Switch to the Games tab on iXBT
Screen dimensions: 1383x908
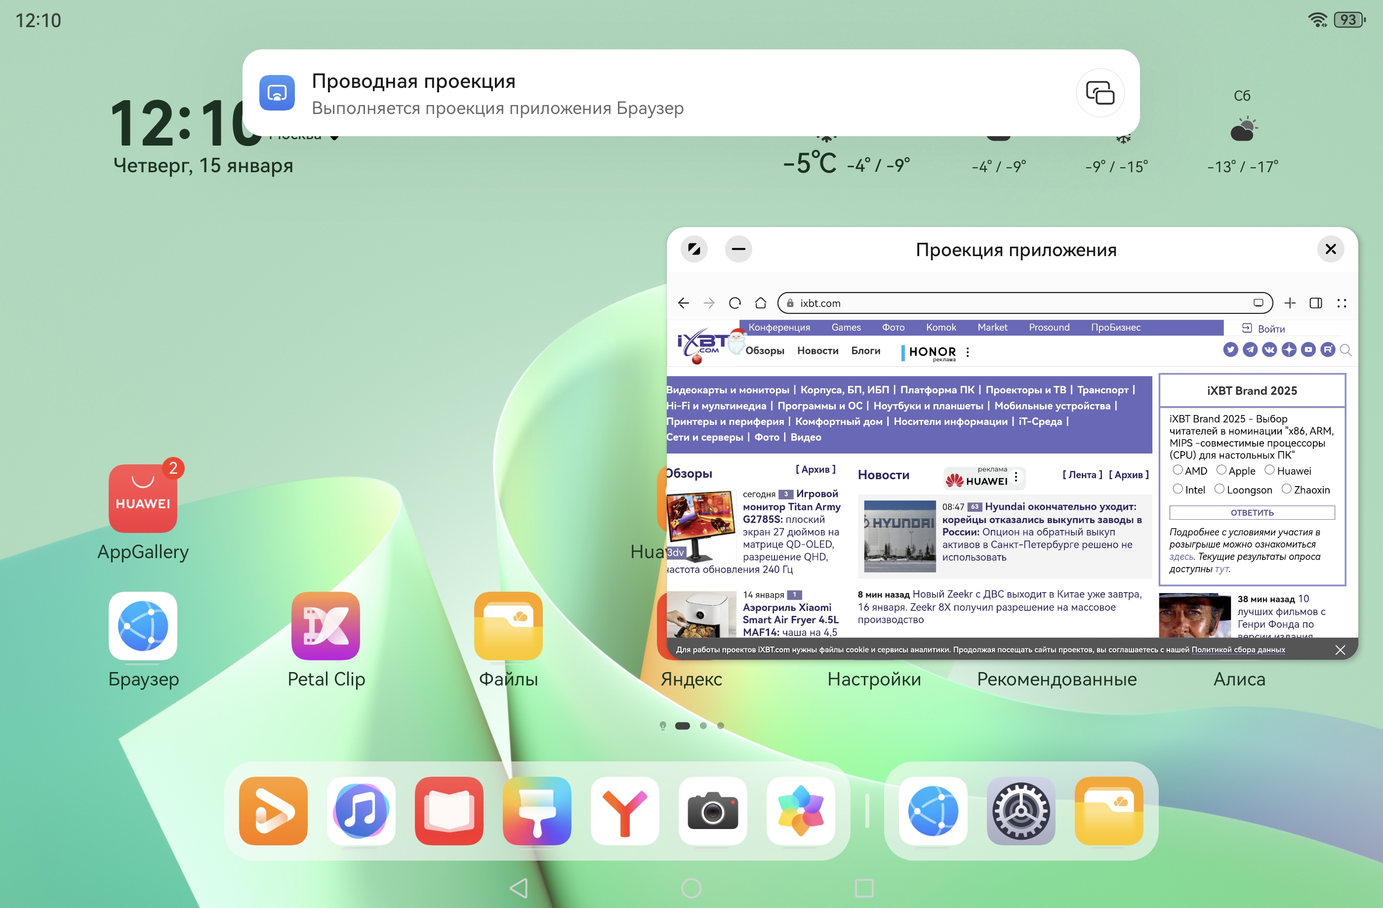[846, 328]
